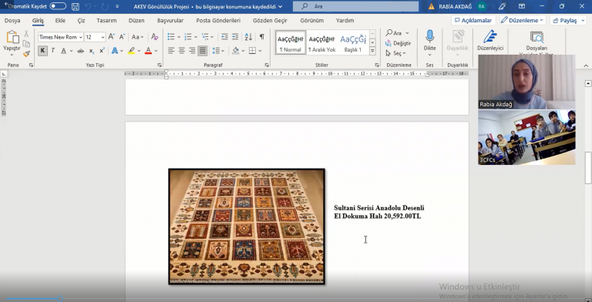The height and width of the screenshot is (302, 592).
Task: Toggle the Otomatik Kaydet autosave switch
Action: tap(58, 6)
